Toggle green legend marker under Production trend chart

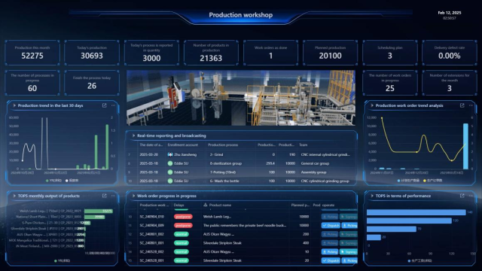(47, 181)
